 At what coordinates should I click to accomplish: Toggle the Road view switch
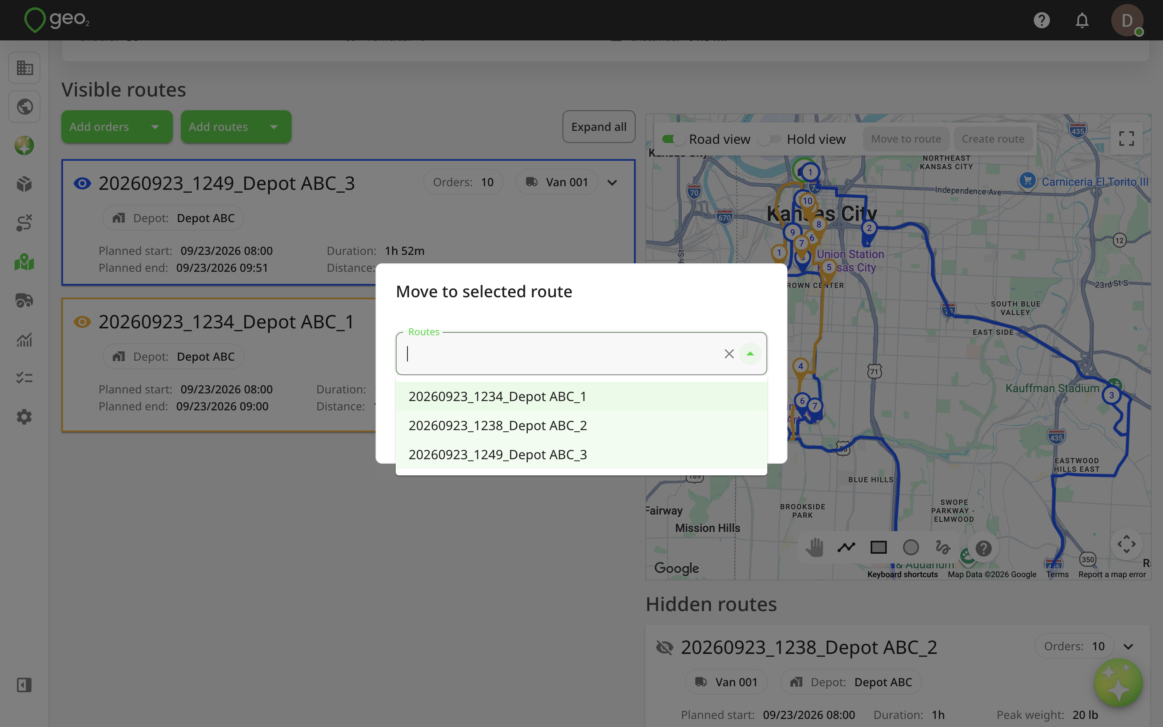pyautogui.click(x=673, y=139)
